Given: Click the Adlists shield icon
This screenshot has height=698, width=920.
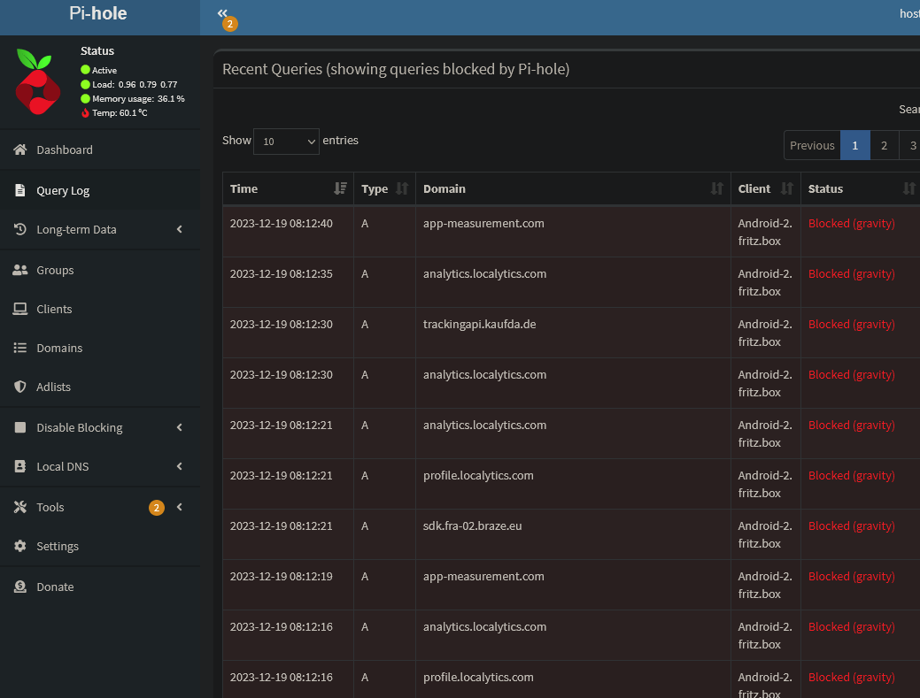Looking at the screenshot, I should (20, 387).
